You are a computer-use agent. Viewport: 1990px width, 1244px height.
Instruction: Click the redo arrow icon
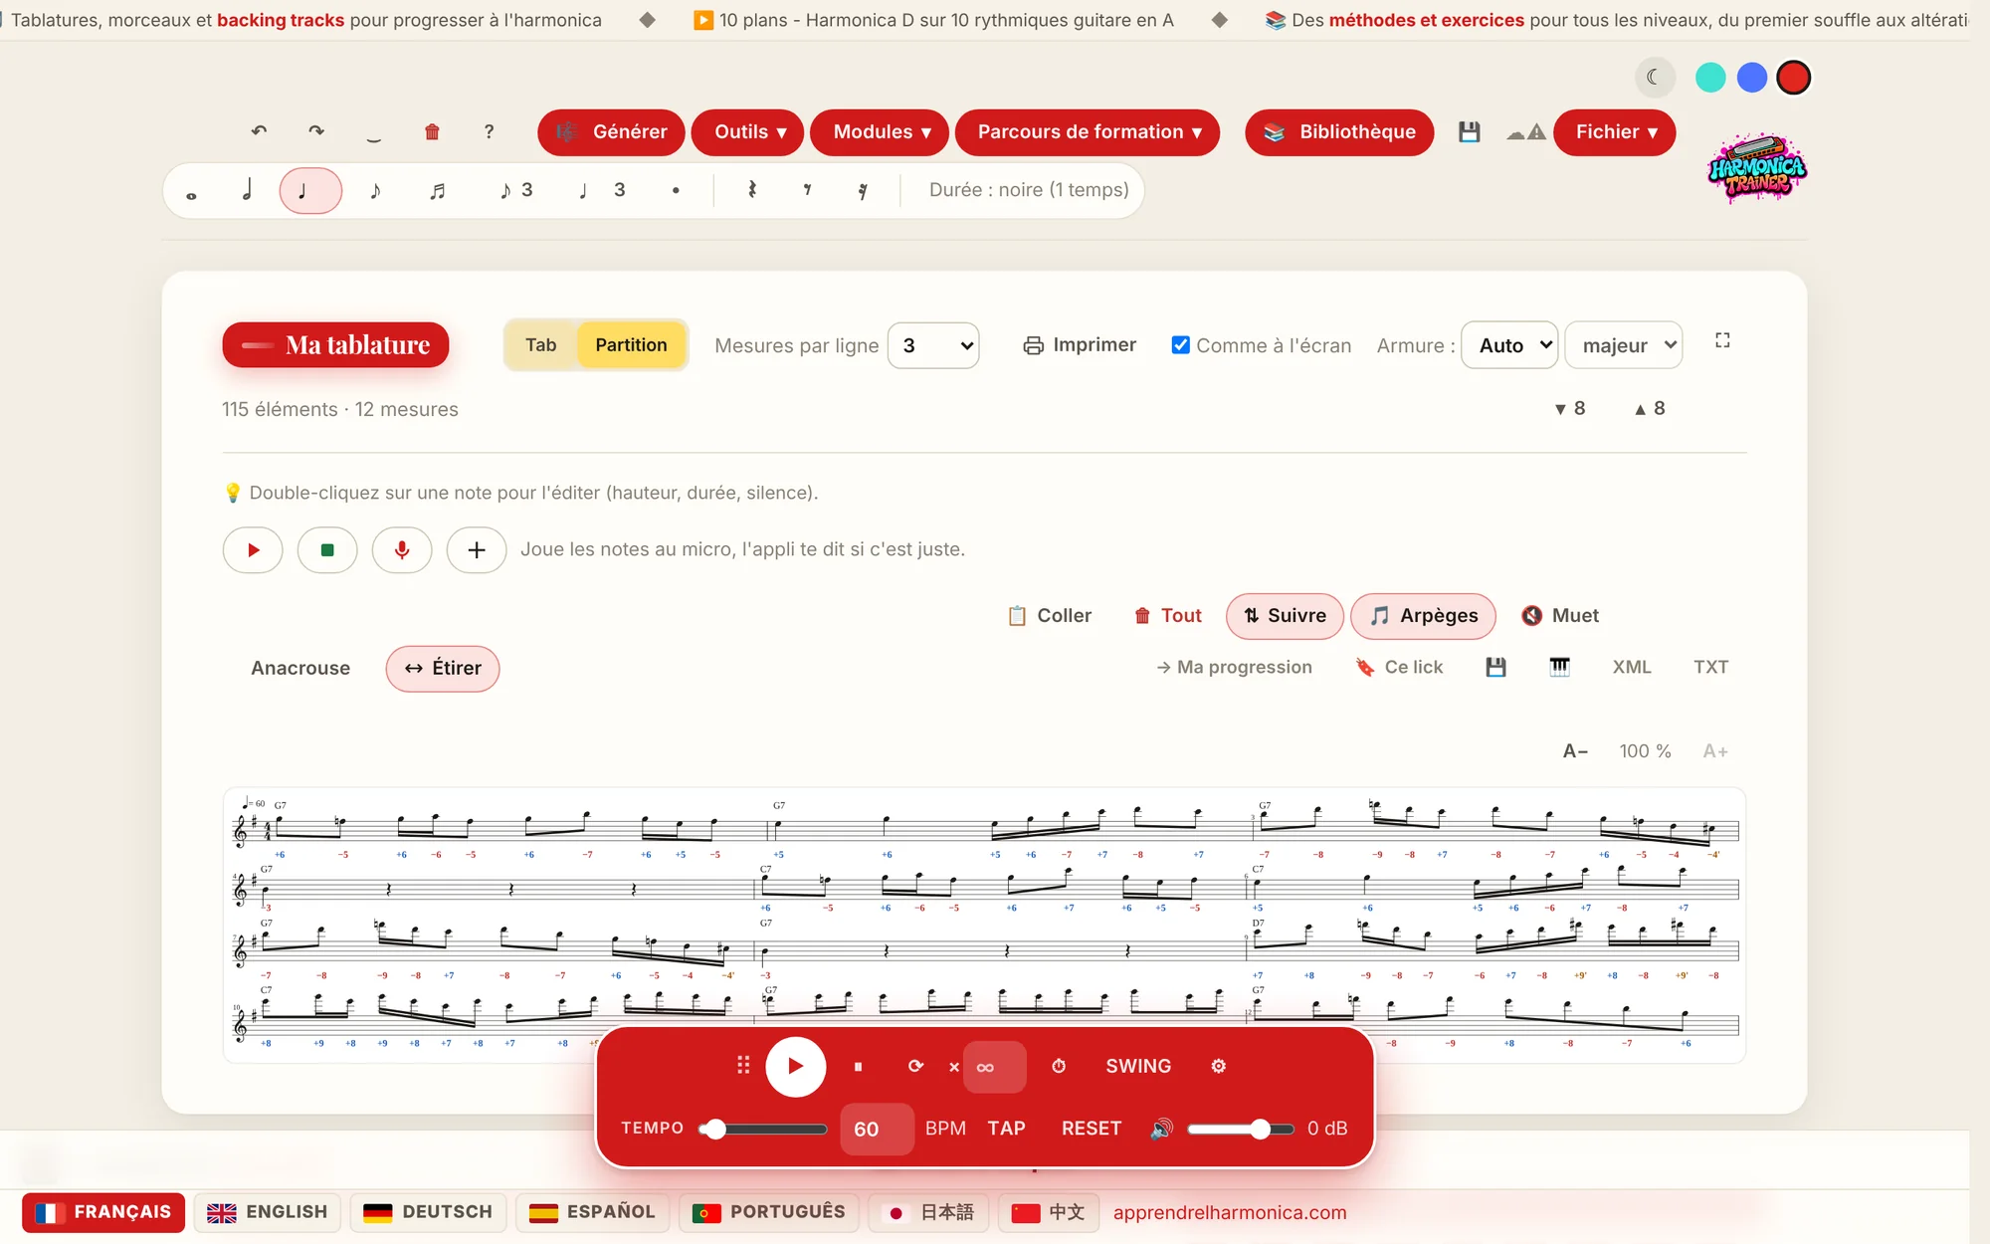[x=316, y=131]
